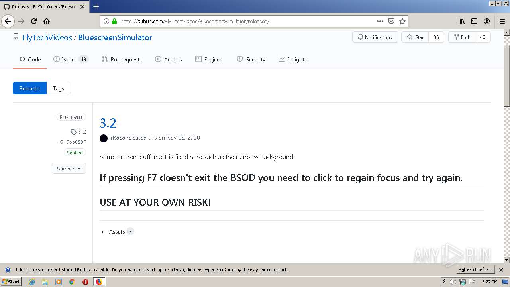Open the Issues tab
The height and width of the screenshot is (287, 510).
(71, 59)
